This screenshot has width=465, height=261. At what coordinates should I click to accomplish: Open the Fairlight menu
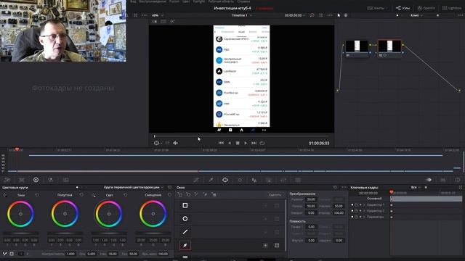(x=199, y=1)
